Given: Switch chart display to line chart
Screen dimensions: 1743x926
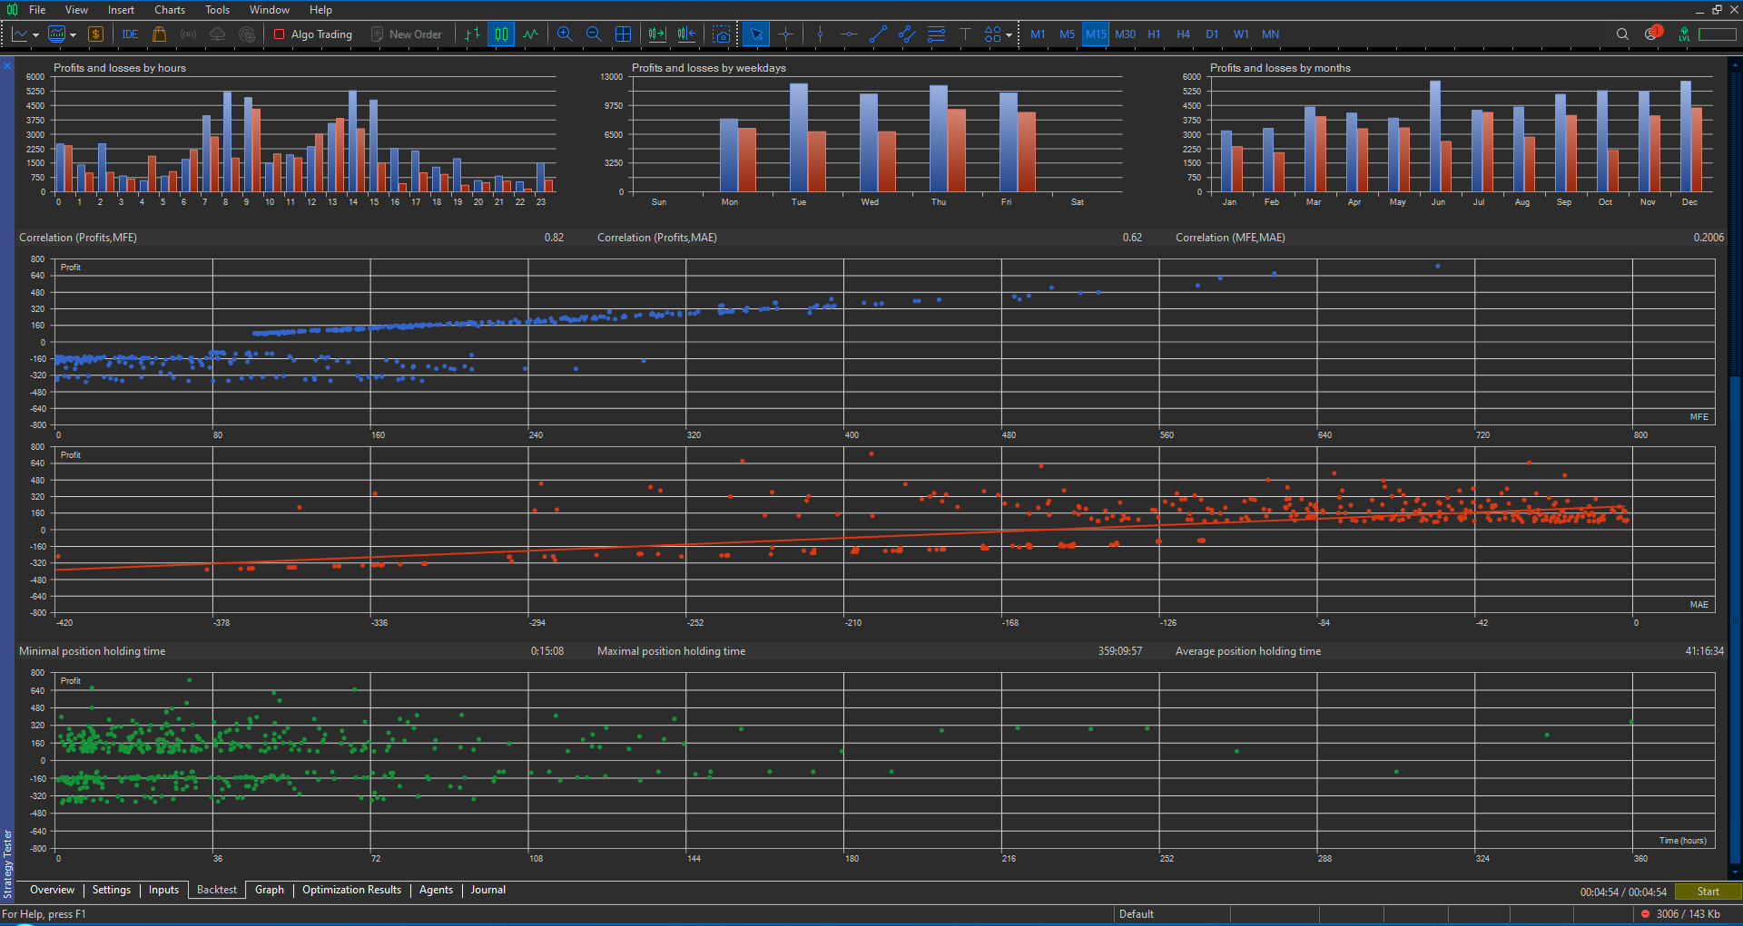Looking at the screenshot, I should point(531,34).
